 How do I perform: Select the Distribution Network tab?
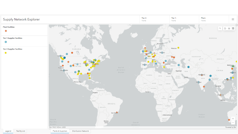[81, 131]
